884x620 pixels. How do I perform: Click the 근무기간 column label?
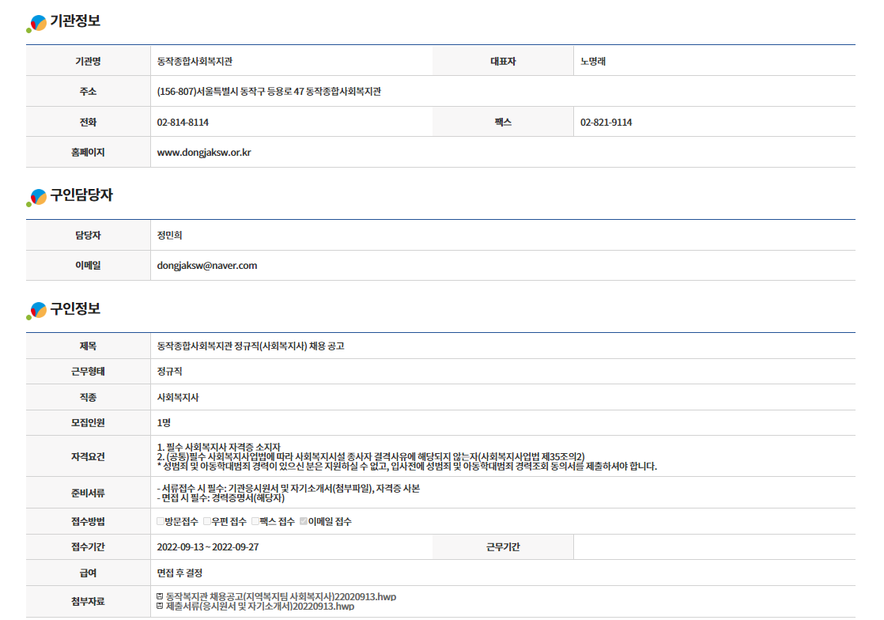(503, 547)
